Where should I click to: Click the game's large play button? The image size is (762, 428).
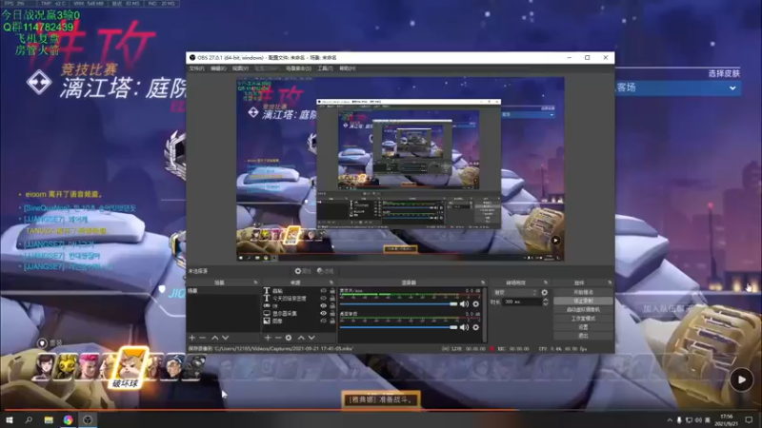742,379
